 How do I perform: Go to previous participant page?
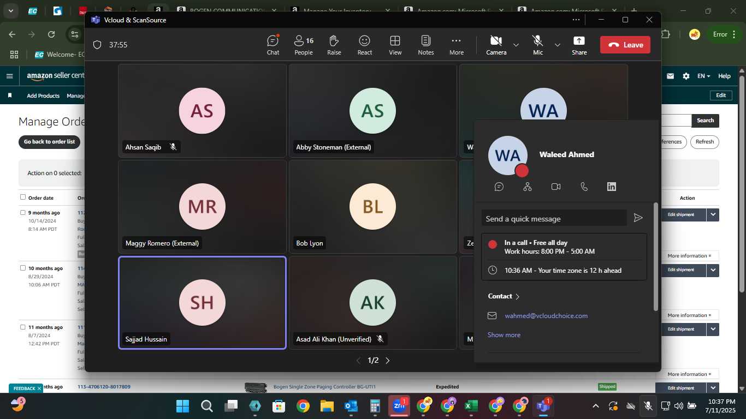coord(358,361)
